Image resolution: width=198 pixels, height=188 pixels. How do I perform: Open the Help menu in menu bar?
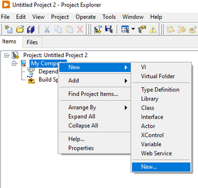[x=156, y=17]
